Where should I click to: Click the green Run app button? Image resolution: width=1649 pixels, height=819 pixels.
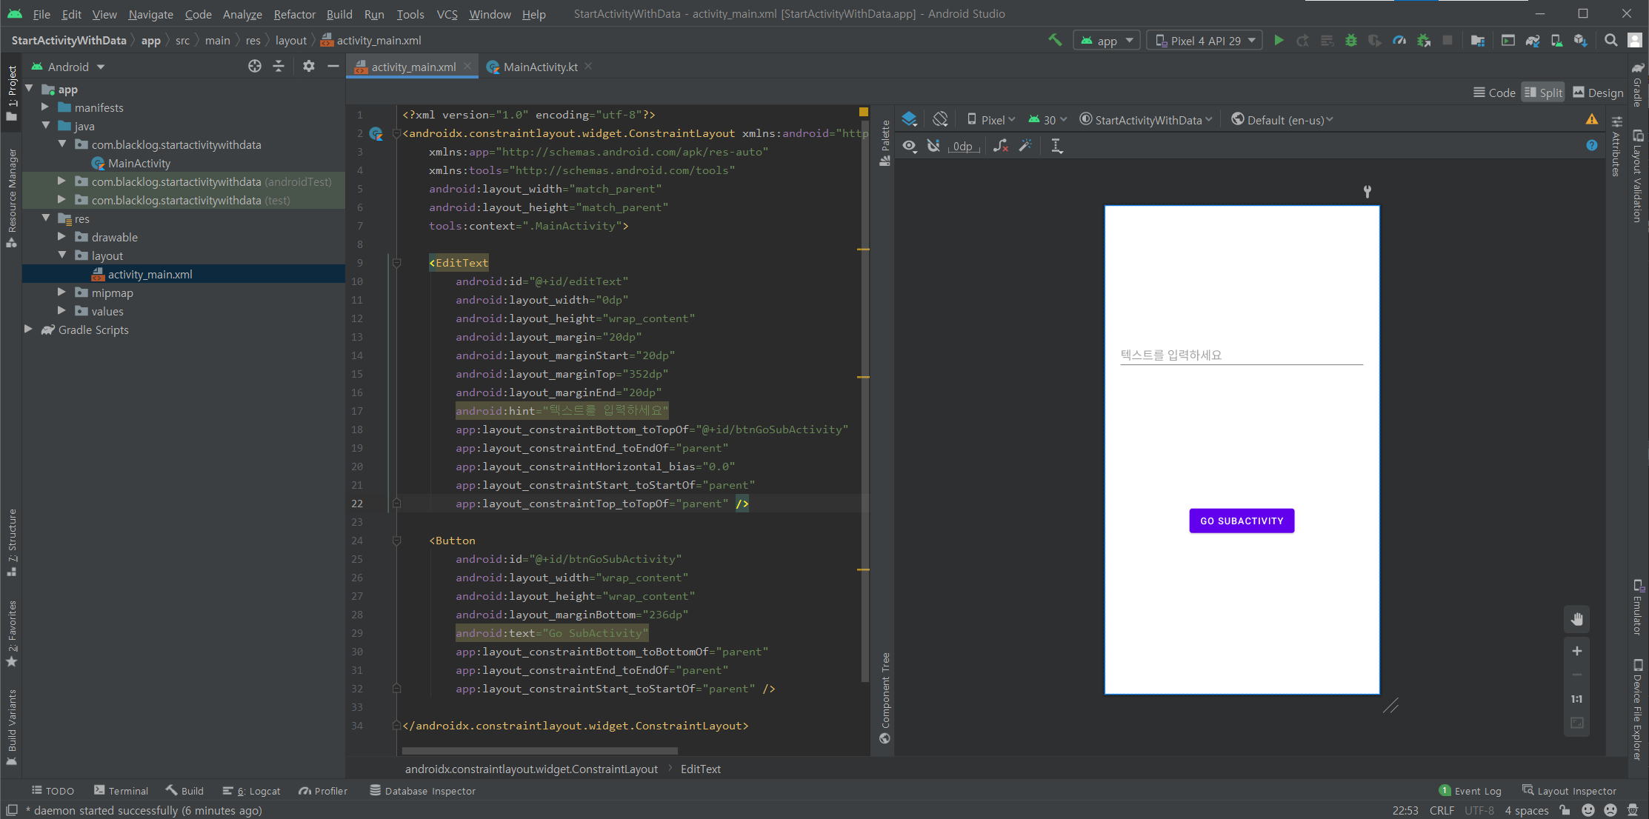click(1279, 41)
